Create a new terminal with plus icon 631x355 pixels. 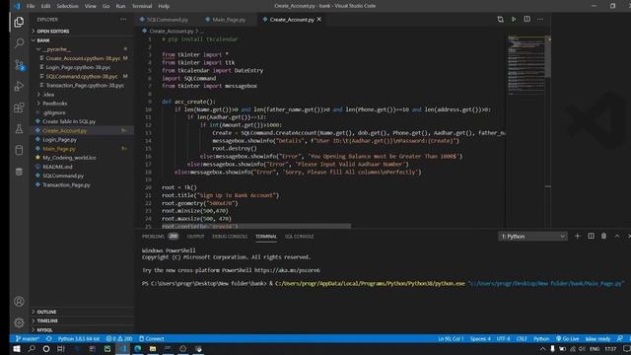[577, 237]
